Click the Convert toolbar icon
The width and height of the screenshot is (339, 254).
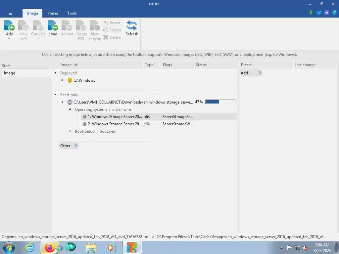click(38, 25)
